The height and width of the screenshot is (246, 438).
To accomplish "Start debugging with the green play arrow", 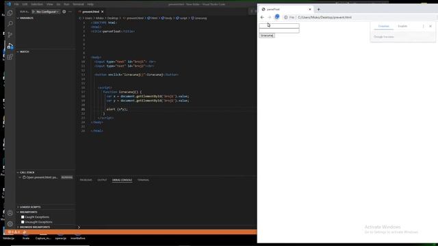I will click(34, 12).
